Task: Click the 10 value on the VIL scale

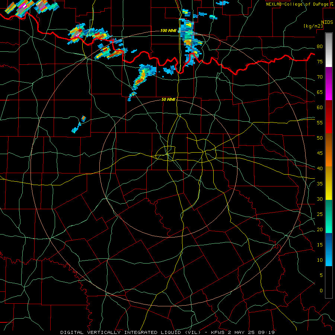Action: (320, 260)
